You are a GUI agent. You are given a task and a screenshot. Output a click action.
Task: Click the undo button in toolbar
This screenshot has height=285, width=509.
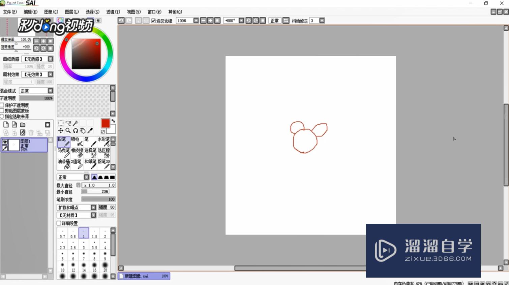pyautogui.click(x=121, y=21)
